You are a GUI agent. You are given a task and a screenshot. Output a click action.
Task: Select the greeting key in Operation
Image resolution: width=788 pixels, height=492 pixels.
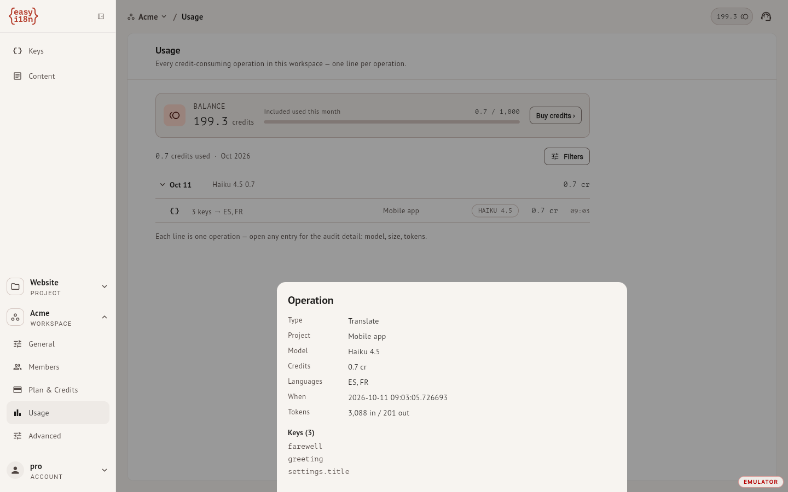[305, 459]
